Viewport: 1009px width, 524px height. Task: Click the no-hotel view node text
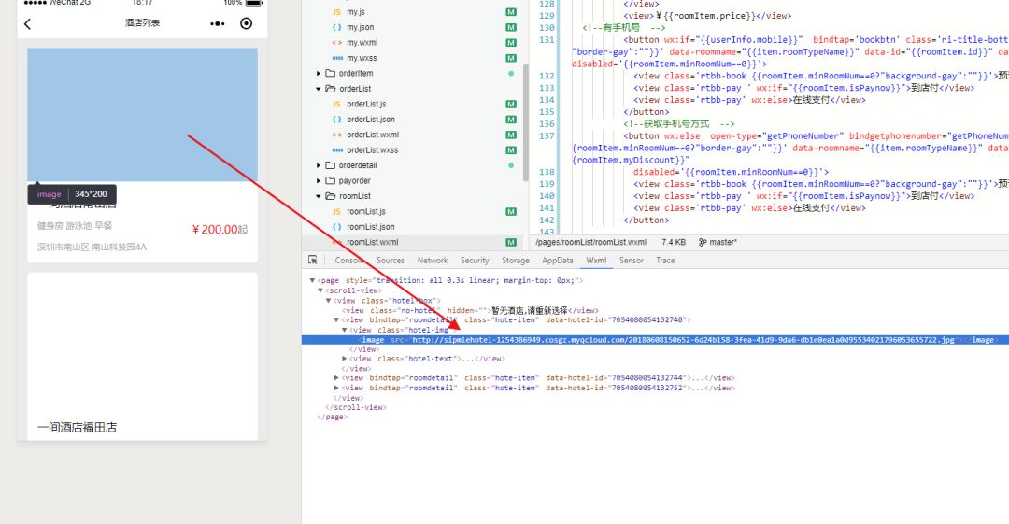click(470, 310)
